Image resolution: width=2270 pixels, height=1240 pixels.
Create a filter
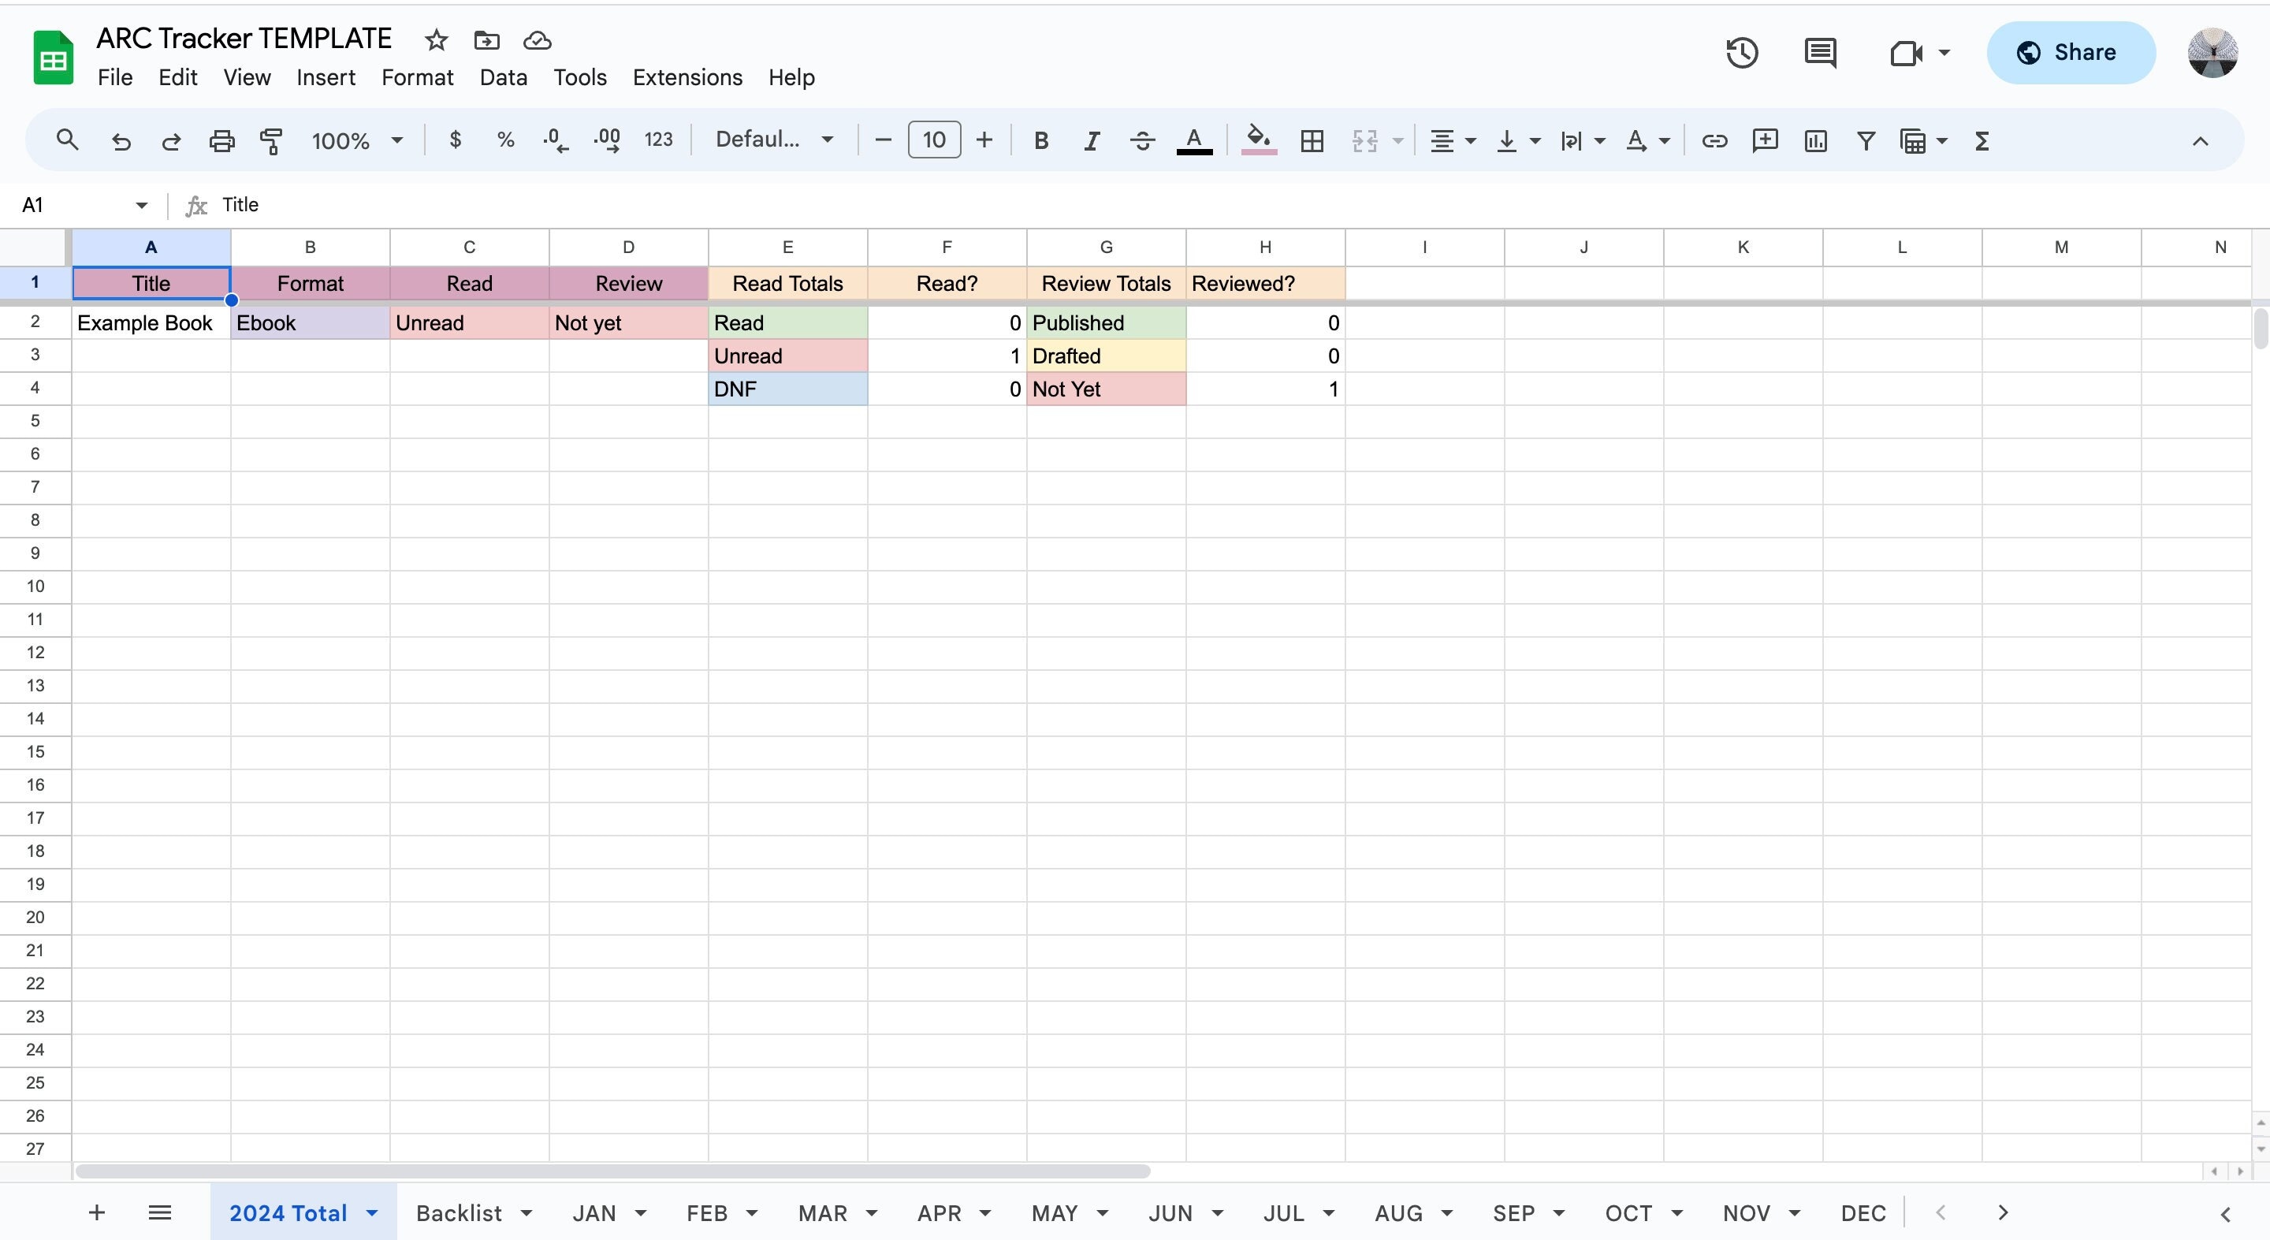coord(1866,140)
